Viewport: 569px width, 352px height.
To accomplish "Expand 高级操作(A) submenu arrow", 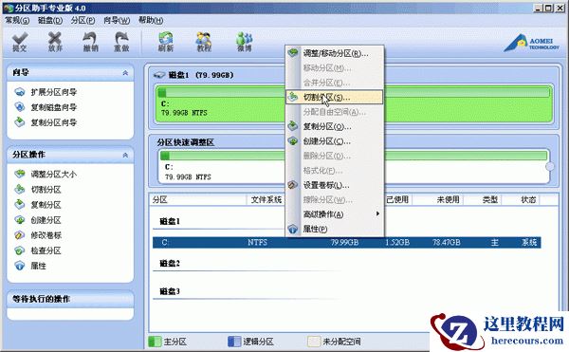I will click(x=377, y=214).
